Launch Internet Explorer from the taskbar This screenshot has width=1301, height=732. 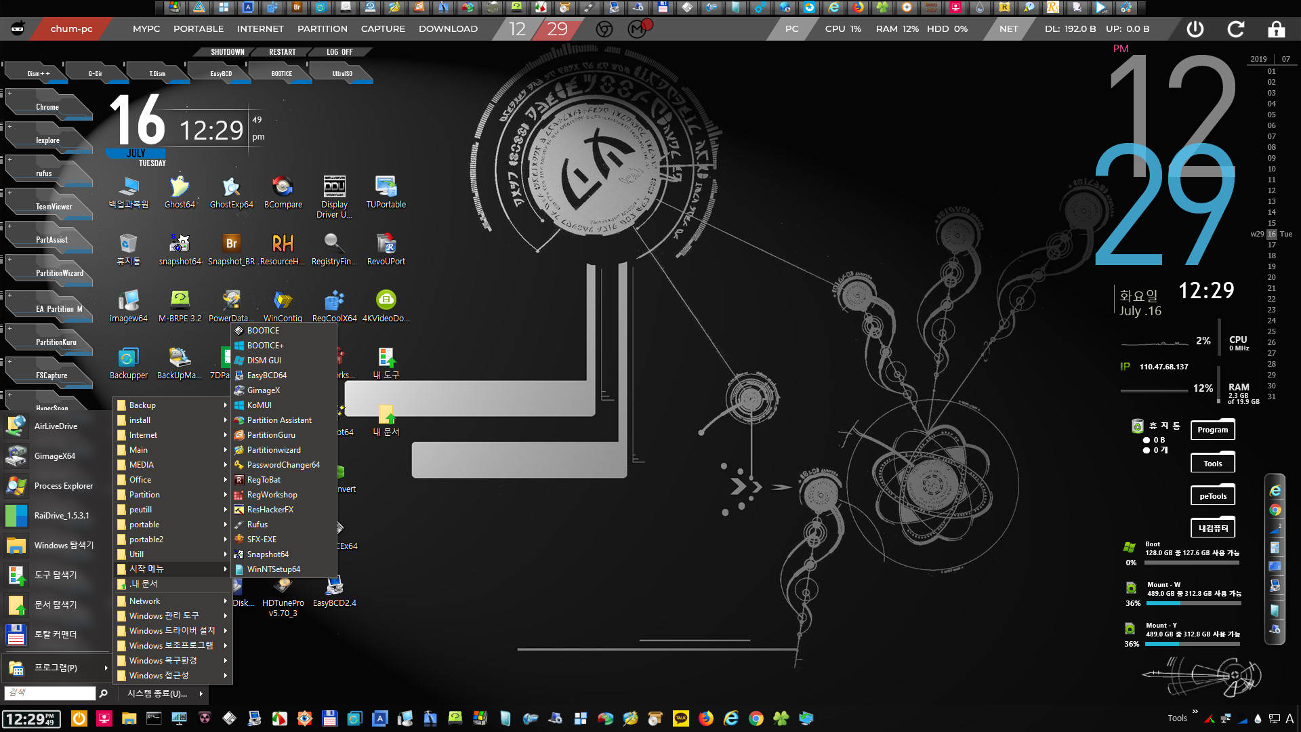click(730, 718)
